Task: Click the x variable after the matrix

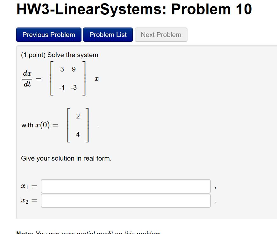Action: 96,79
